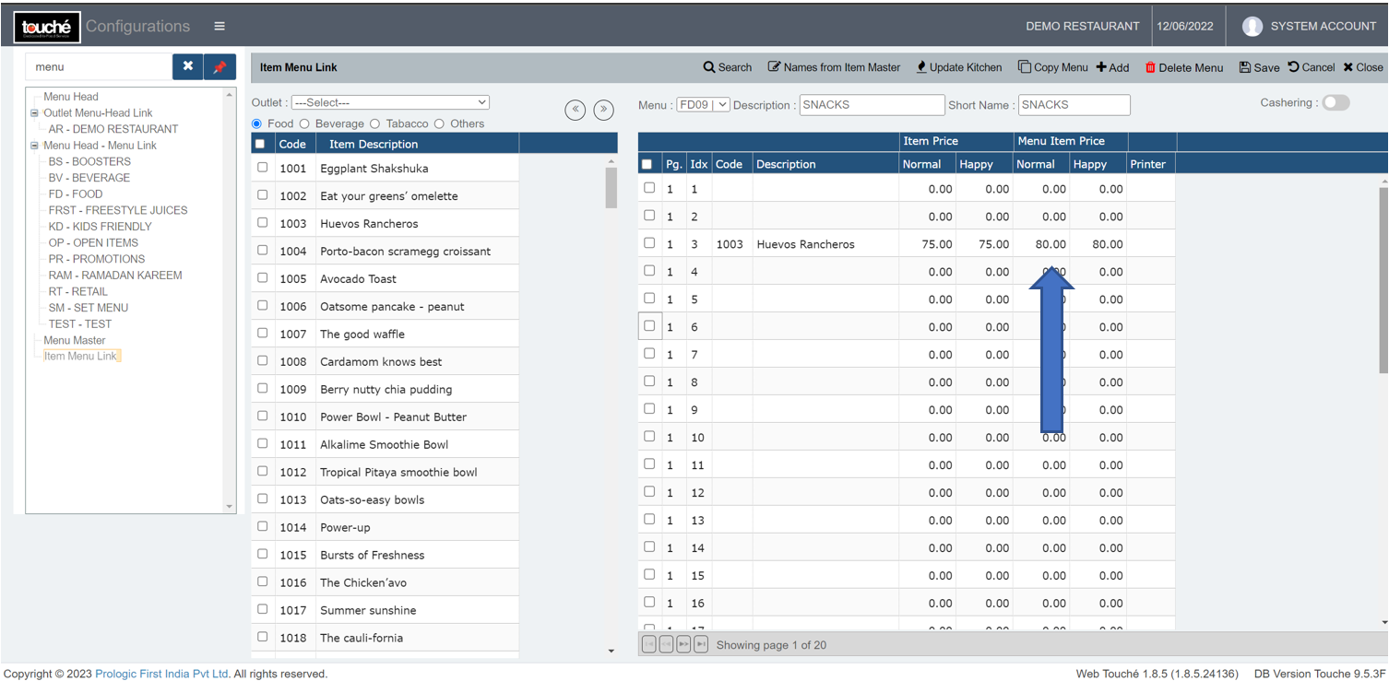Click the Search toolbar icon
This screenshot has width=1389, height=681.
[727, 67]
